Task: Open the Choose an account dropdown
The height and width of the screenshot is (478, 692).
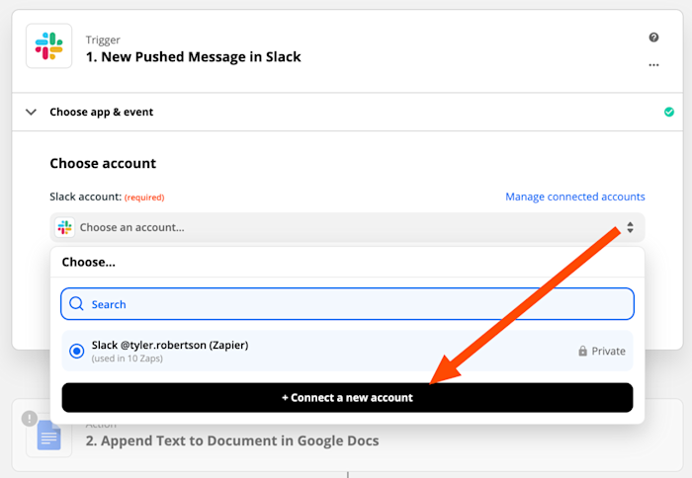Action: pyautogui.click(x=347, y=227)
